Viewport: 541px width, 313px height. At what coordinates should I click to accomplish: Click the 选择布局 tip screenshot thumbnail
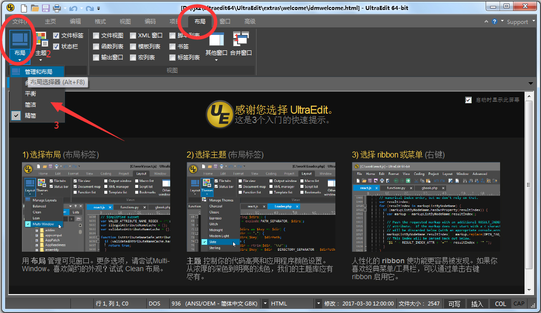coord(96,207)
